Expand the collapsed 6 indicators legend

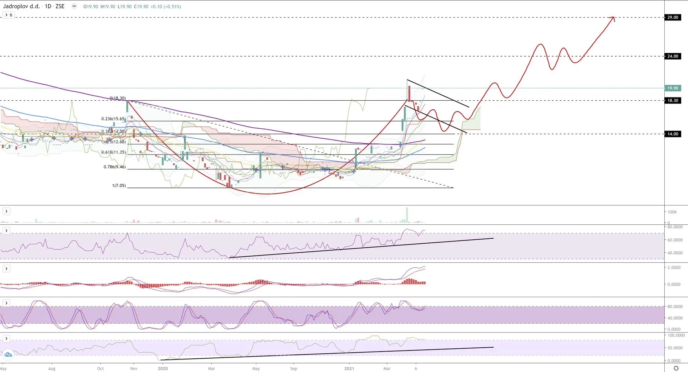9,15
